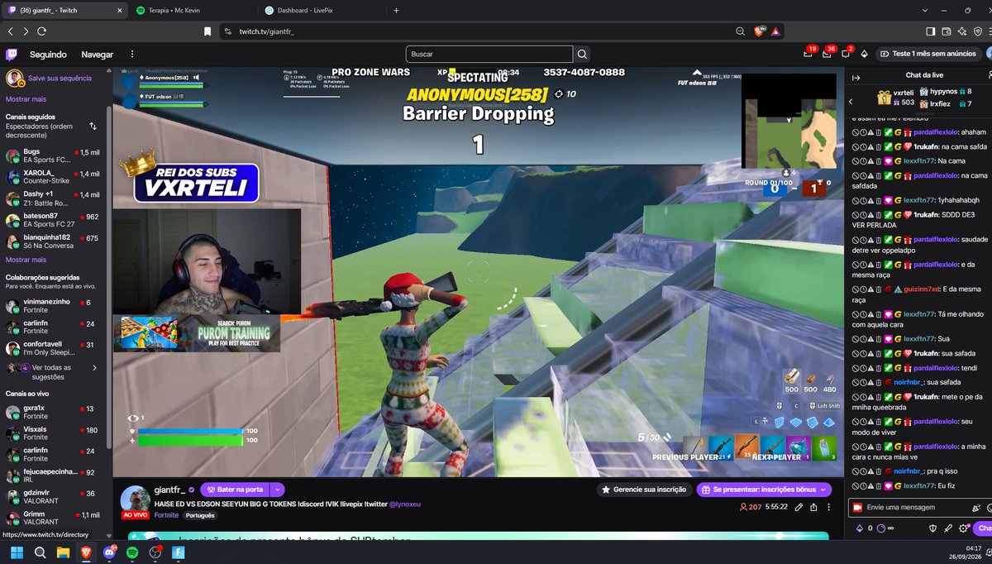Image resolution: width=992 pixels, height=564 pixels.
Task: Click the Português language tag
Action: [199, 515]
